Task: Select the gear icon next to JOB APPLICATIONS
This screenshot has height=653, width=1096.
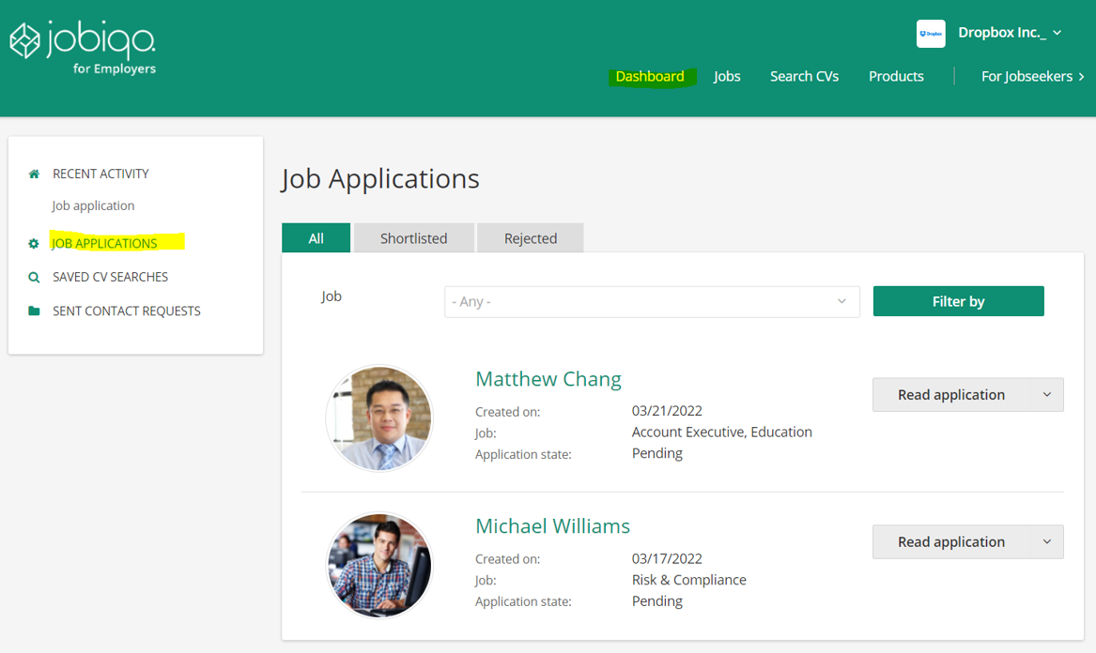Action: pyautogui.click(x=33, y=242)
